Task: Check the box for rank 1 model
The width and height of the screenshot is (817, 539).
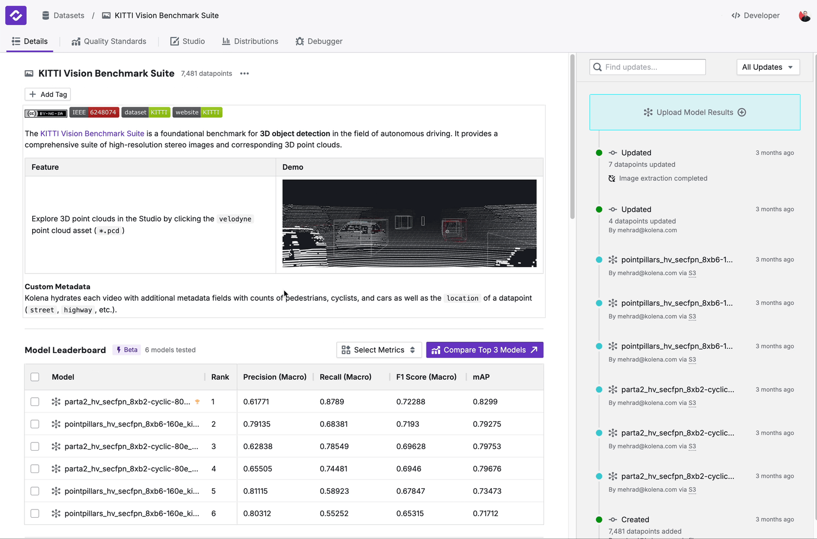Action: click(x=35, y=402)
